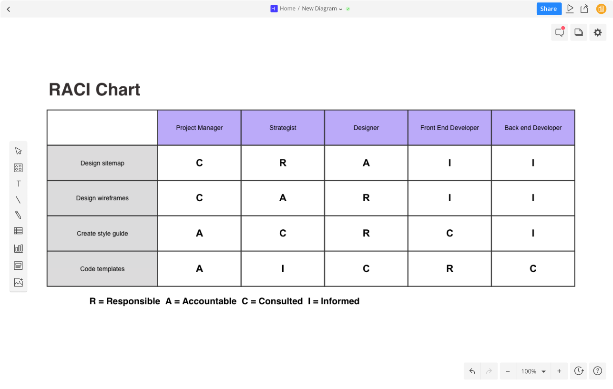Expand the New Diagram title dropdown
The image size is (613, 389).
point(340,9)
